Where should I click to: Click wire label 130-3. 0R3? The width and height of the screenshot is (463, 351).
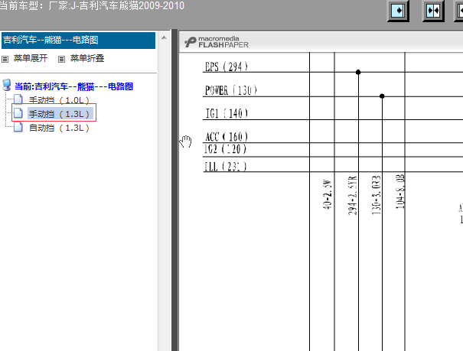pyautogui.click(x=376, y=196)
